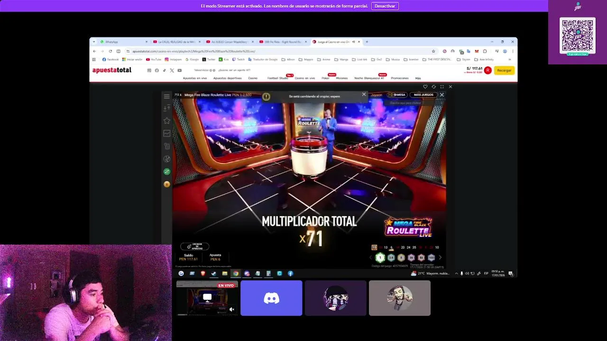Open the Manga bookmarks folder
The height and width of the screenshot is (341, 607).
tap(341, 60)
